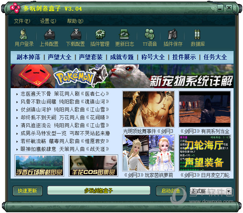This screenshot has height=213, width=243.
Task: Switch to 声望套装 tab
Action: click(x=91, y=57)
